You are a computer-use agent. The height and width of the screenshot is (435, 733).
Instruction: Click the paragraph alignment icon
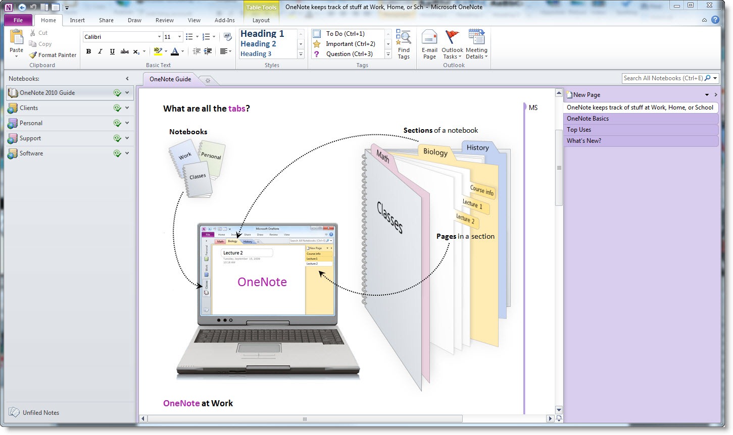click(x=224, y=51)
